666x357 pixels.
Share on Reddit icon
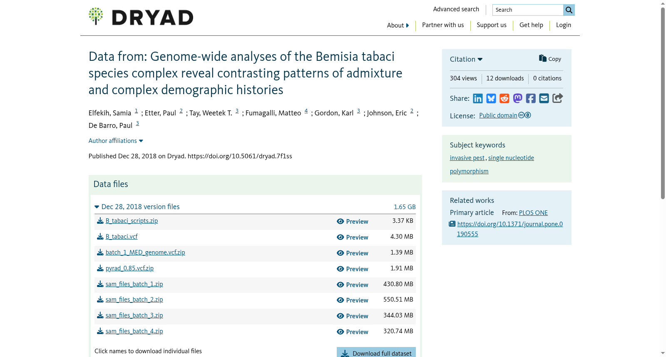click(504, 98)
